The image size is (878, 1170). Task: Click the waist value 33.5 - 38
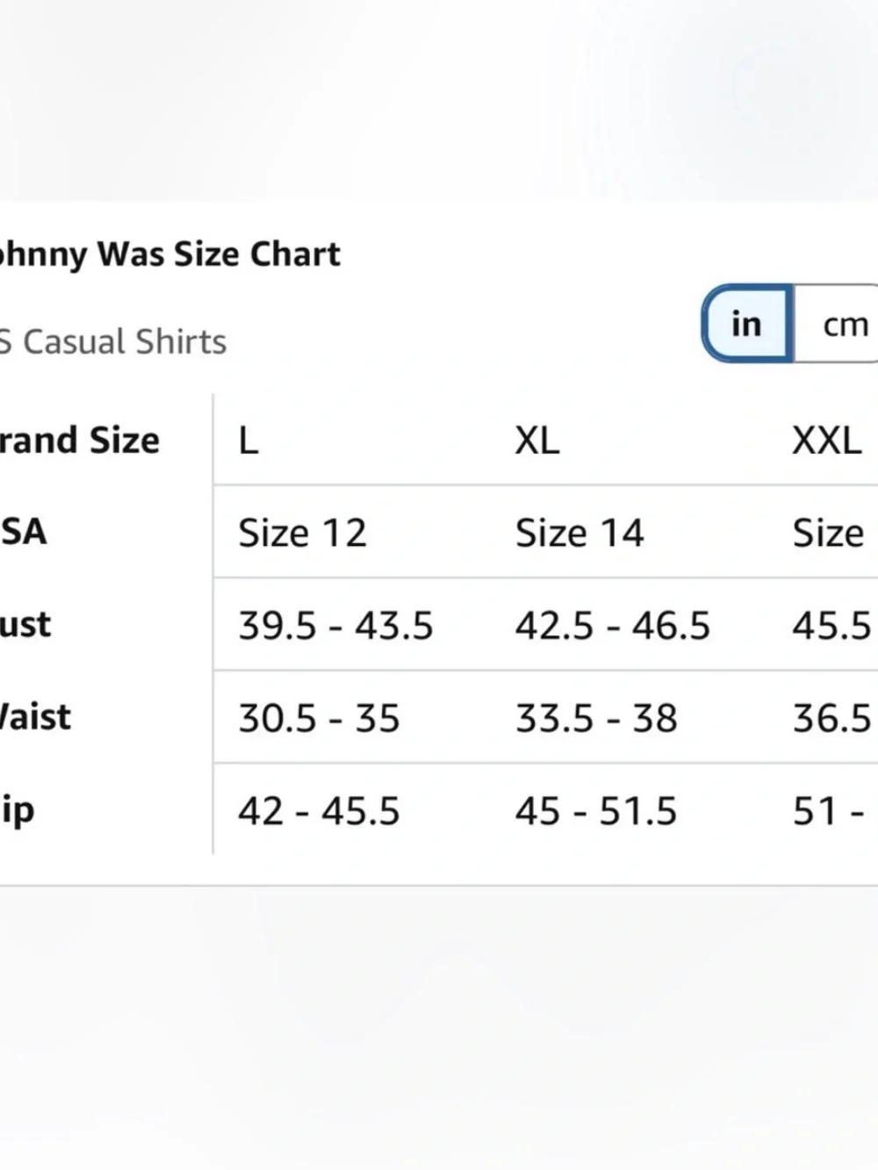(596, 718)
